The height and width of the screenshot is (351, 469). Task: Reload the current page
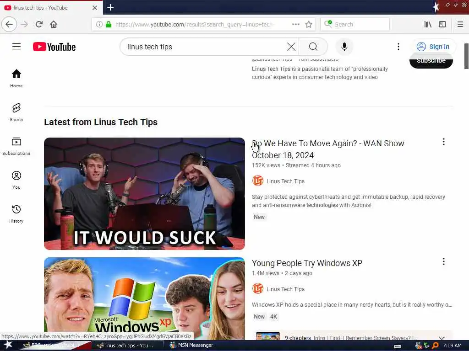coord(39,25)
